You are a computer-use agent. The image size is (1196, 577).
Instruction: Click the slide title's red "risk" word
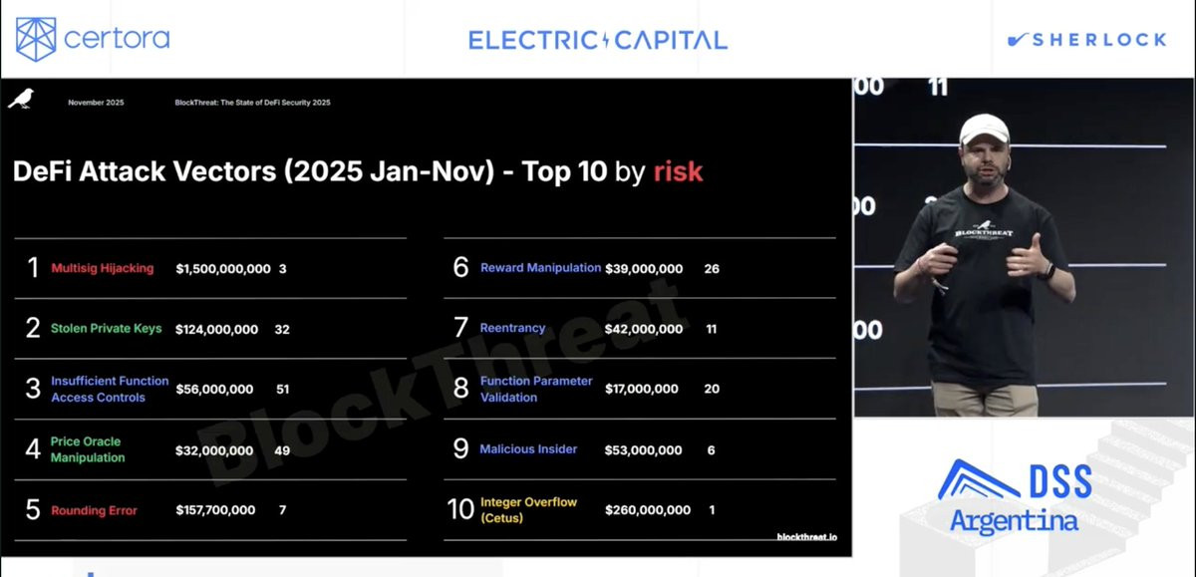pos(678,171)
